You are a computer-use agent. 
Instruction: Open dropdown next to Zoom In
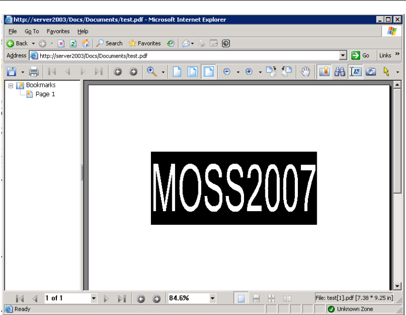pos(260,72)
